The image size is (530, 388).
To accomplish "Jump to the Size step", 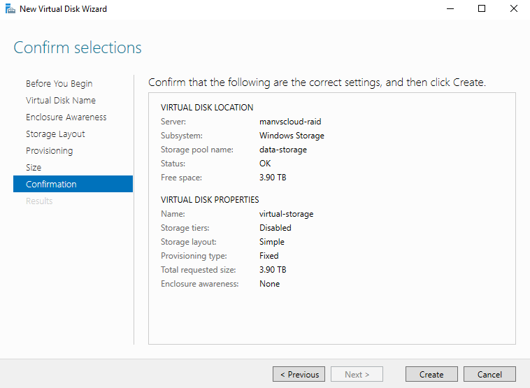I will click(x=34, y=167).
